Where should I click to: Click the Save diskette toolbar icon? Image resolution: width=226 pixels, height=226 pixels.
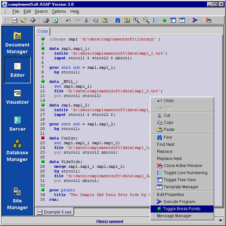[x=33, y=20]
